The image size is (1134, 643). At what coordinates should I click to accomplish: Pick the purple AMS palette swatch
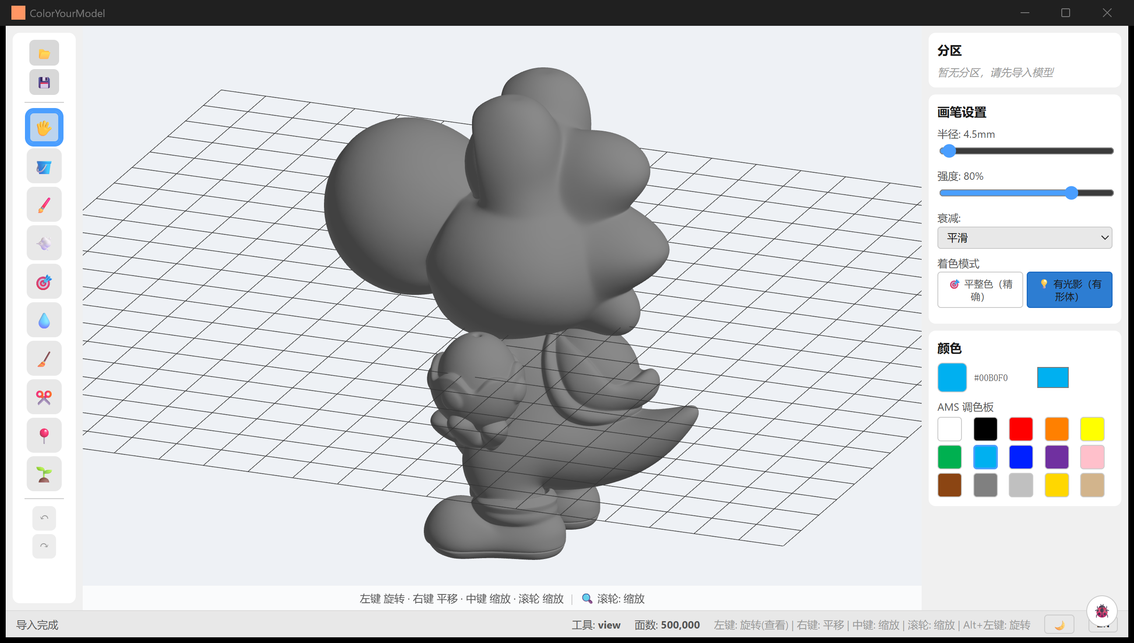pos(1057,457)
